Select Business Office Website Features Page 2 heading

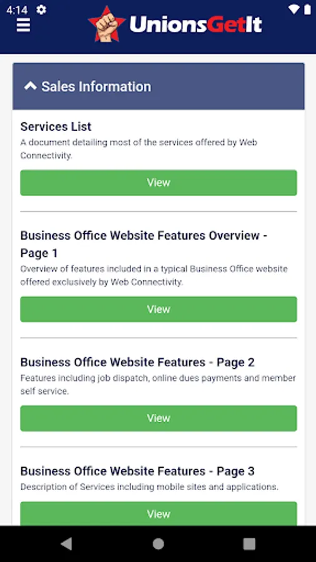coord(137,362)
